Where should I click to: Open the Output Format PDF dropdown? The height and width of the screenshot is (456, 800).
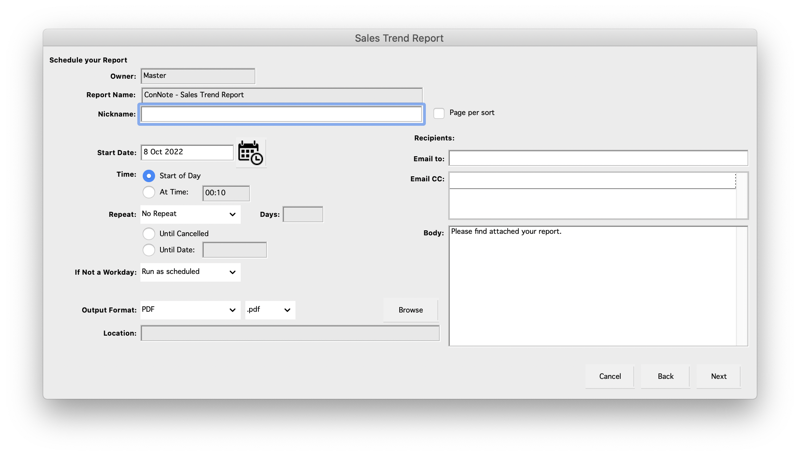(190, 310)
